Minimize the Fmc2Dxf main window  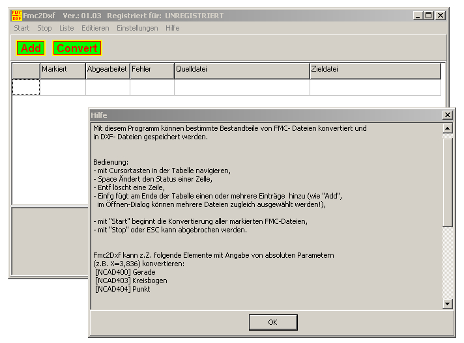click(418, 16)
